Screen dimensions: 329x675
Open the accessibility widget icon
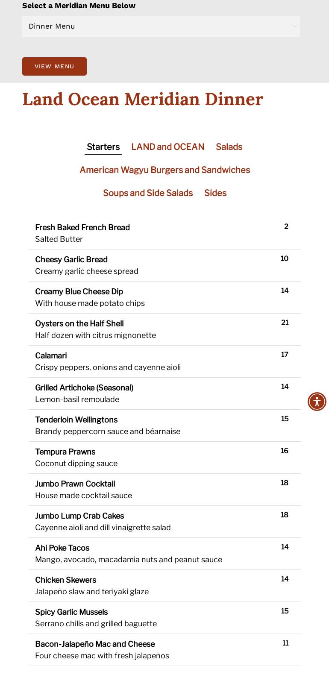(317, 402)
